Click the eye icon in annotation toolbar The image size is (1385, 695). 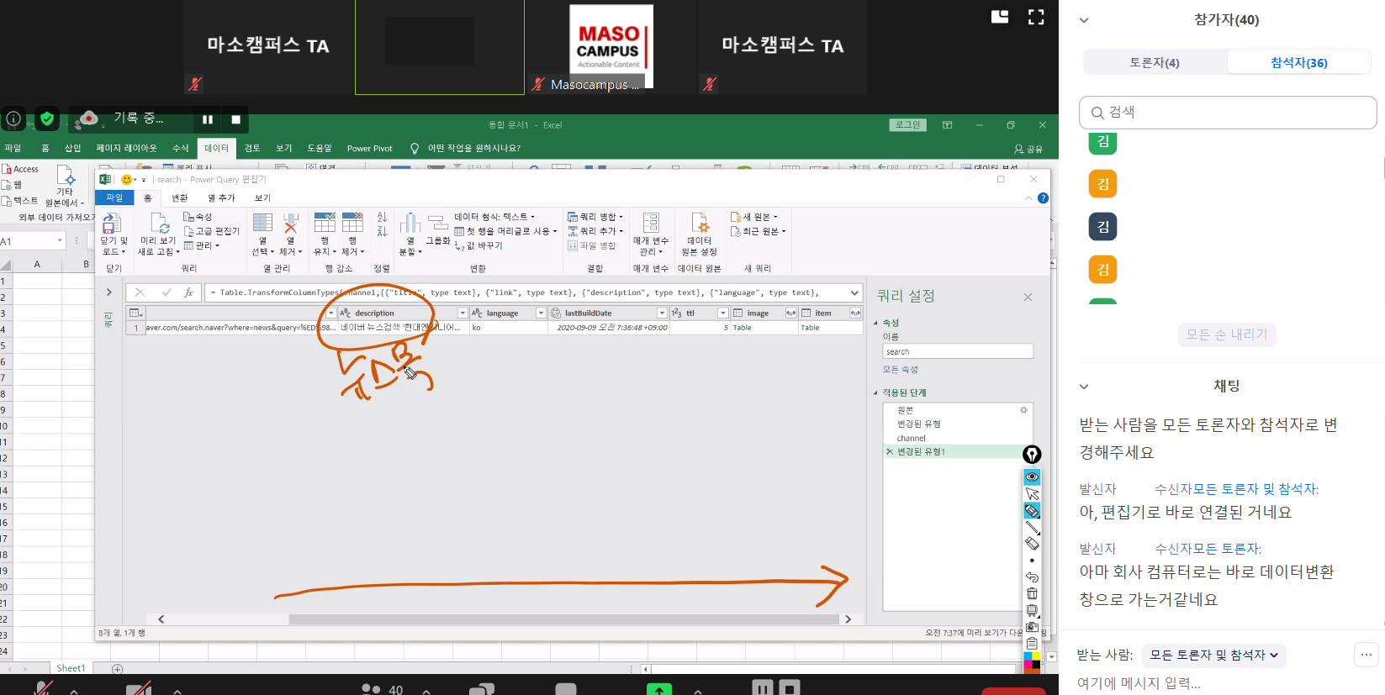click(x=1032, y=476)
